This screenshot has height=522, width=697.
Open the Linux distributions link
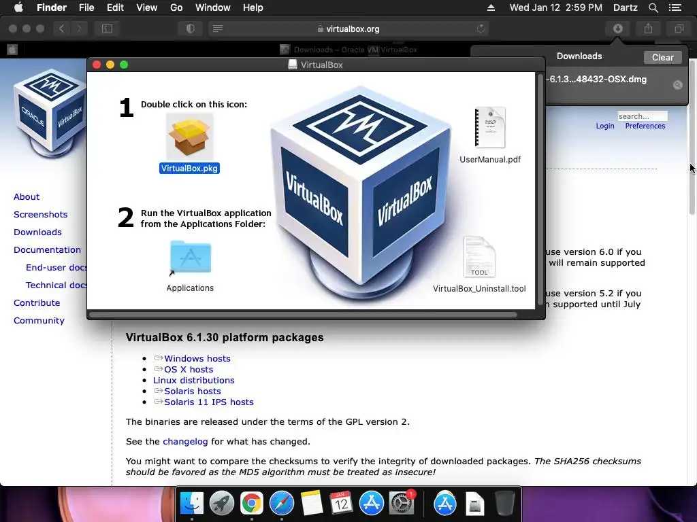point(194,381)
